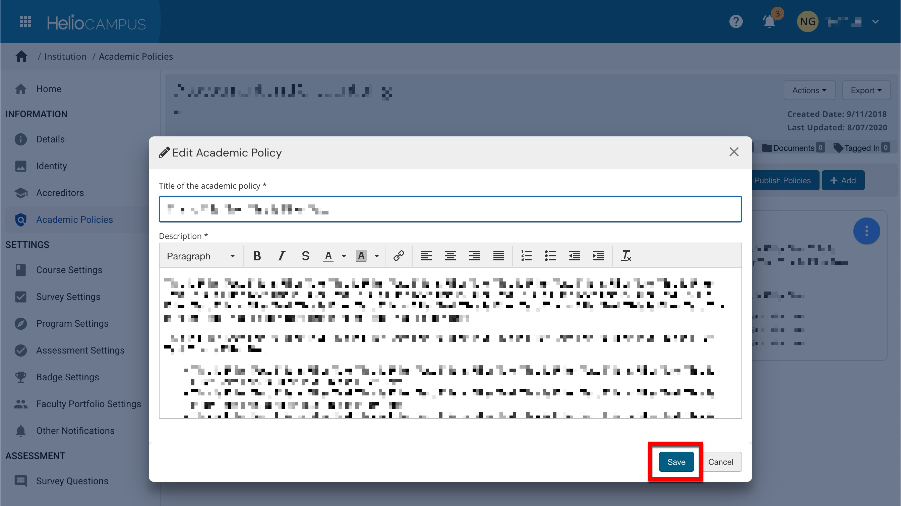The width and height of the screenshot is (901, 506).
Task: Increase indent of the paragraph
Action: tap(598, 256)
